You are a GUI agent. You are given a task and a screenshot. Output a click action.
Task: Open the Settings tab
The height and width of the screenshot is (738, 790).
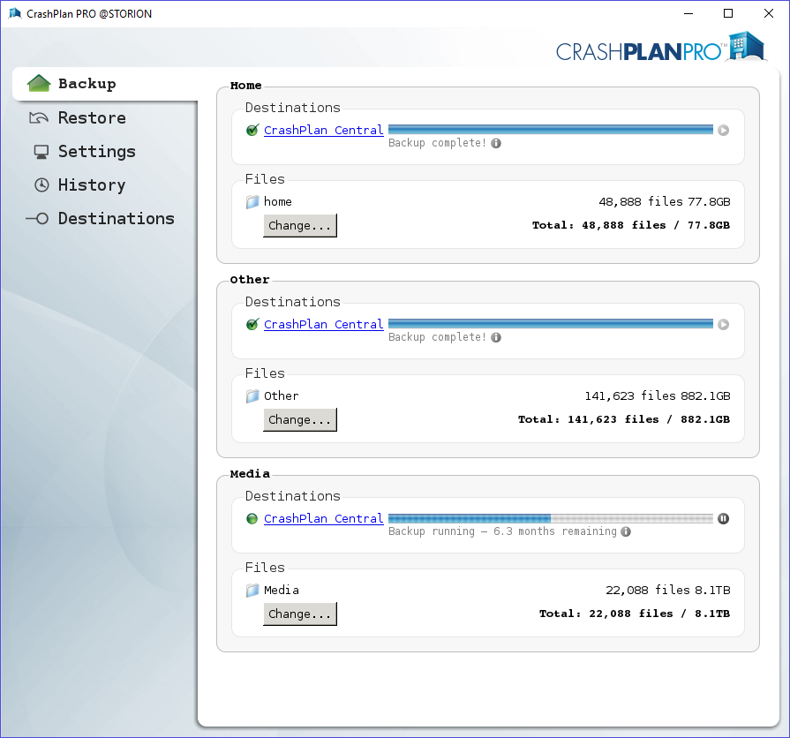[x=97, y=152]
